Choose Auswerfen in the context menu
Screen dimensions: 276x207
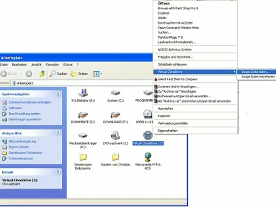click(195, 108)
